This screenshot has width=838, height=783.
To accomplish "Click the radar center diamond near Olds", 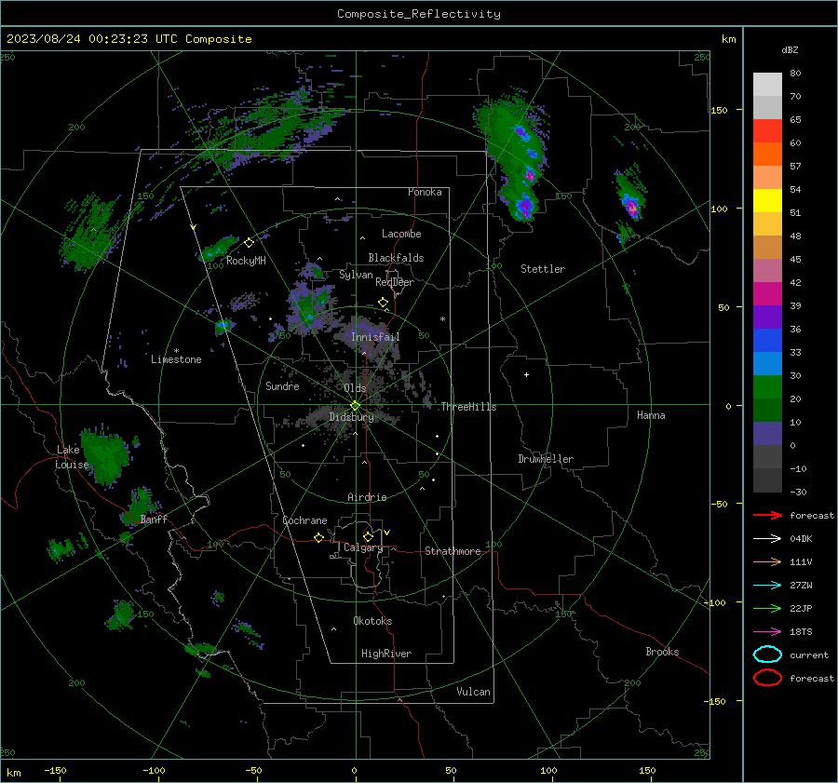I will [355, 406].
